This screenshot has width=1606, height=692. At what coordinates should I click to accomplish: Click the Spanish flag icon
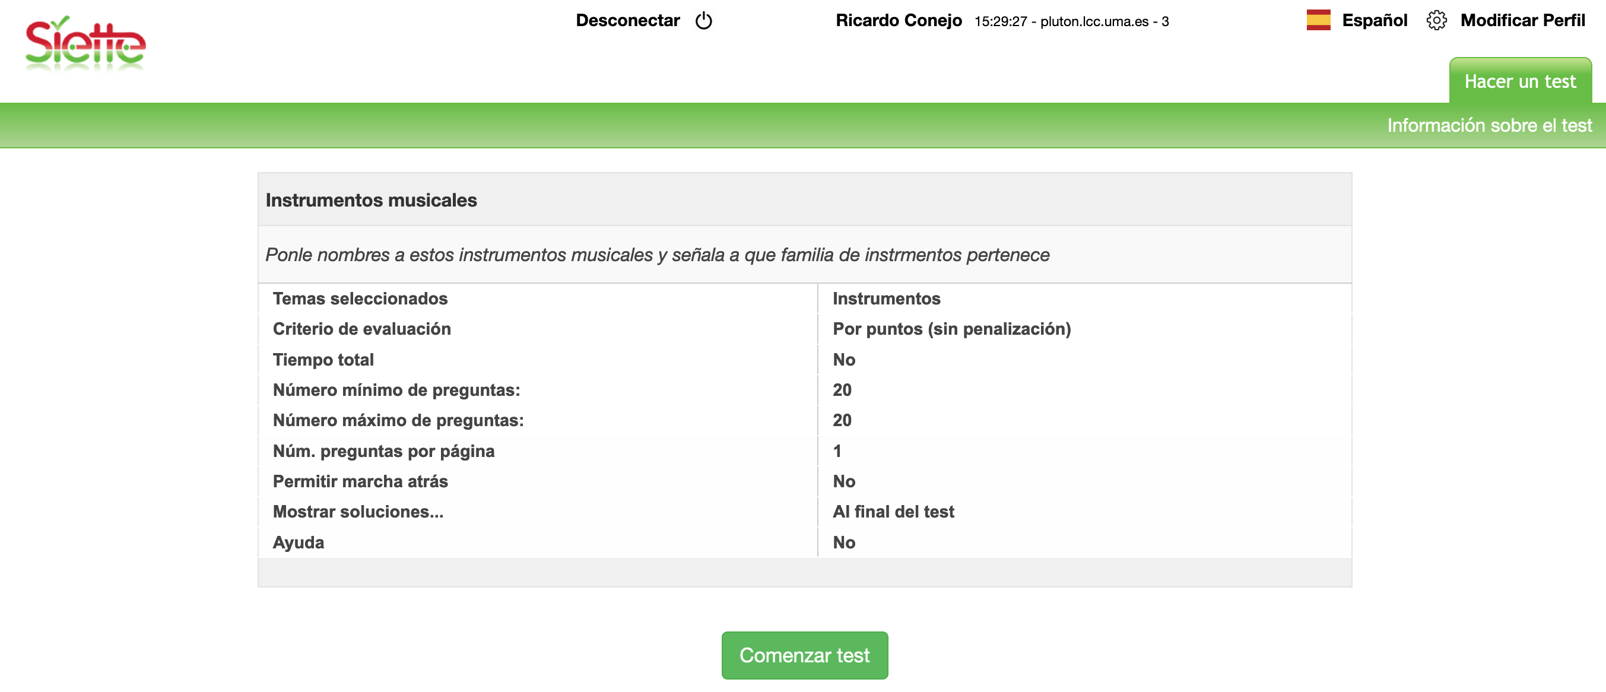tap(1318, 21)
